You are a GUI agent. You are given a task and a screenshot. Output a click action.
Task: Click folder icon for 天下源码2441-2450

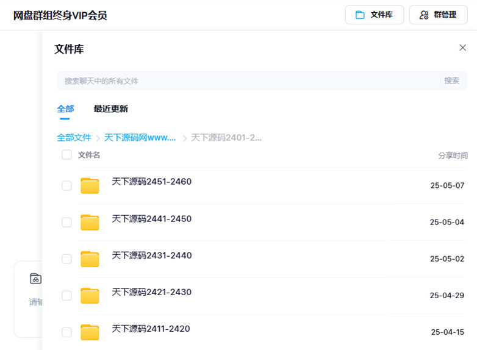click(x=90, y=223)
